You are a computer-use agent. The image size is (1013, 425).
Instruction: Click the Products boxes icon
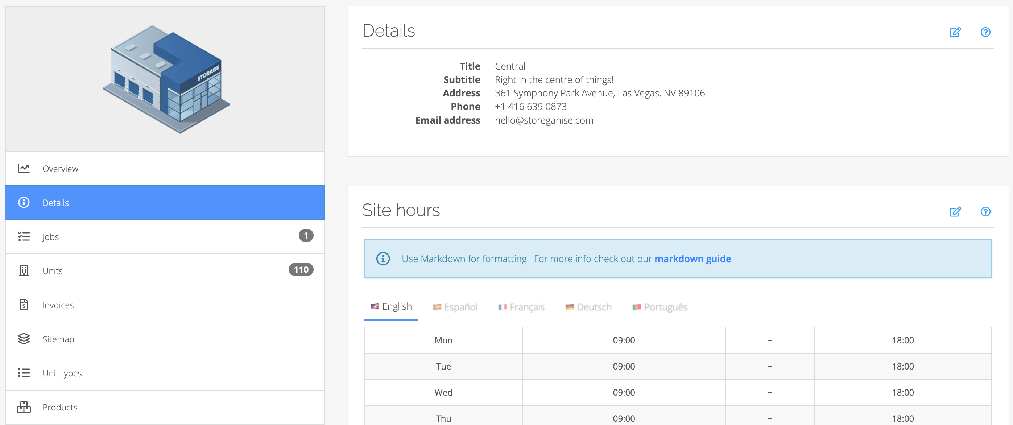click(24, 407)
